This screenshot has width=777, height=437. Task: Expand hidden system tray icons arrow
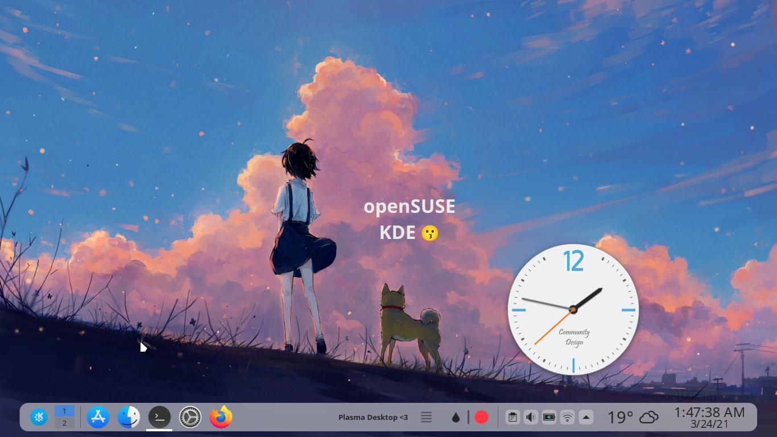586,418
